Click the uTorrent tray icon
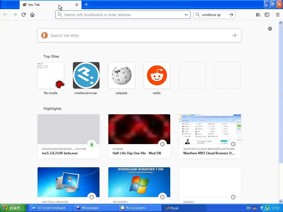Image resolution: width=283 pixels, height=212 pixels. (267, 208)
